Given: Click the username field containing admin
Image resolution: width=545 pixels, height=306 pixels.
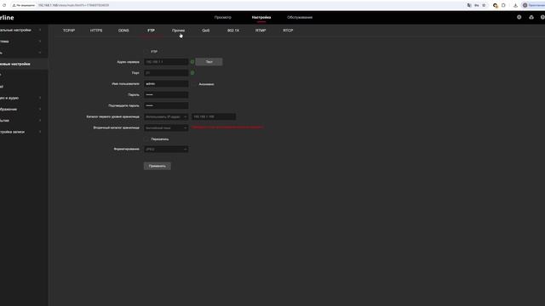Looking at the screenshot, I should pyautogui.click(x=166, y=84).
